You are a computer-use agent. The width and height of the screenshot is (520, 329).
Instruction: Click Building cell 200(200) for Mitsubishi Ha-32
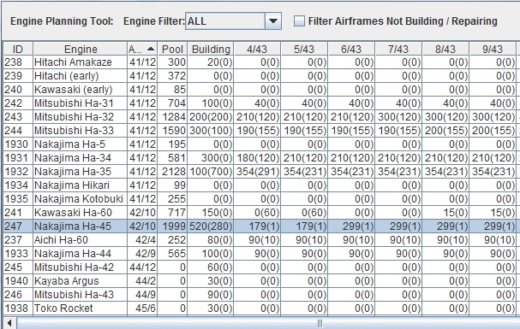coord(211,117)
